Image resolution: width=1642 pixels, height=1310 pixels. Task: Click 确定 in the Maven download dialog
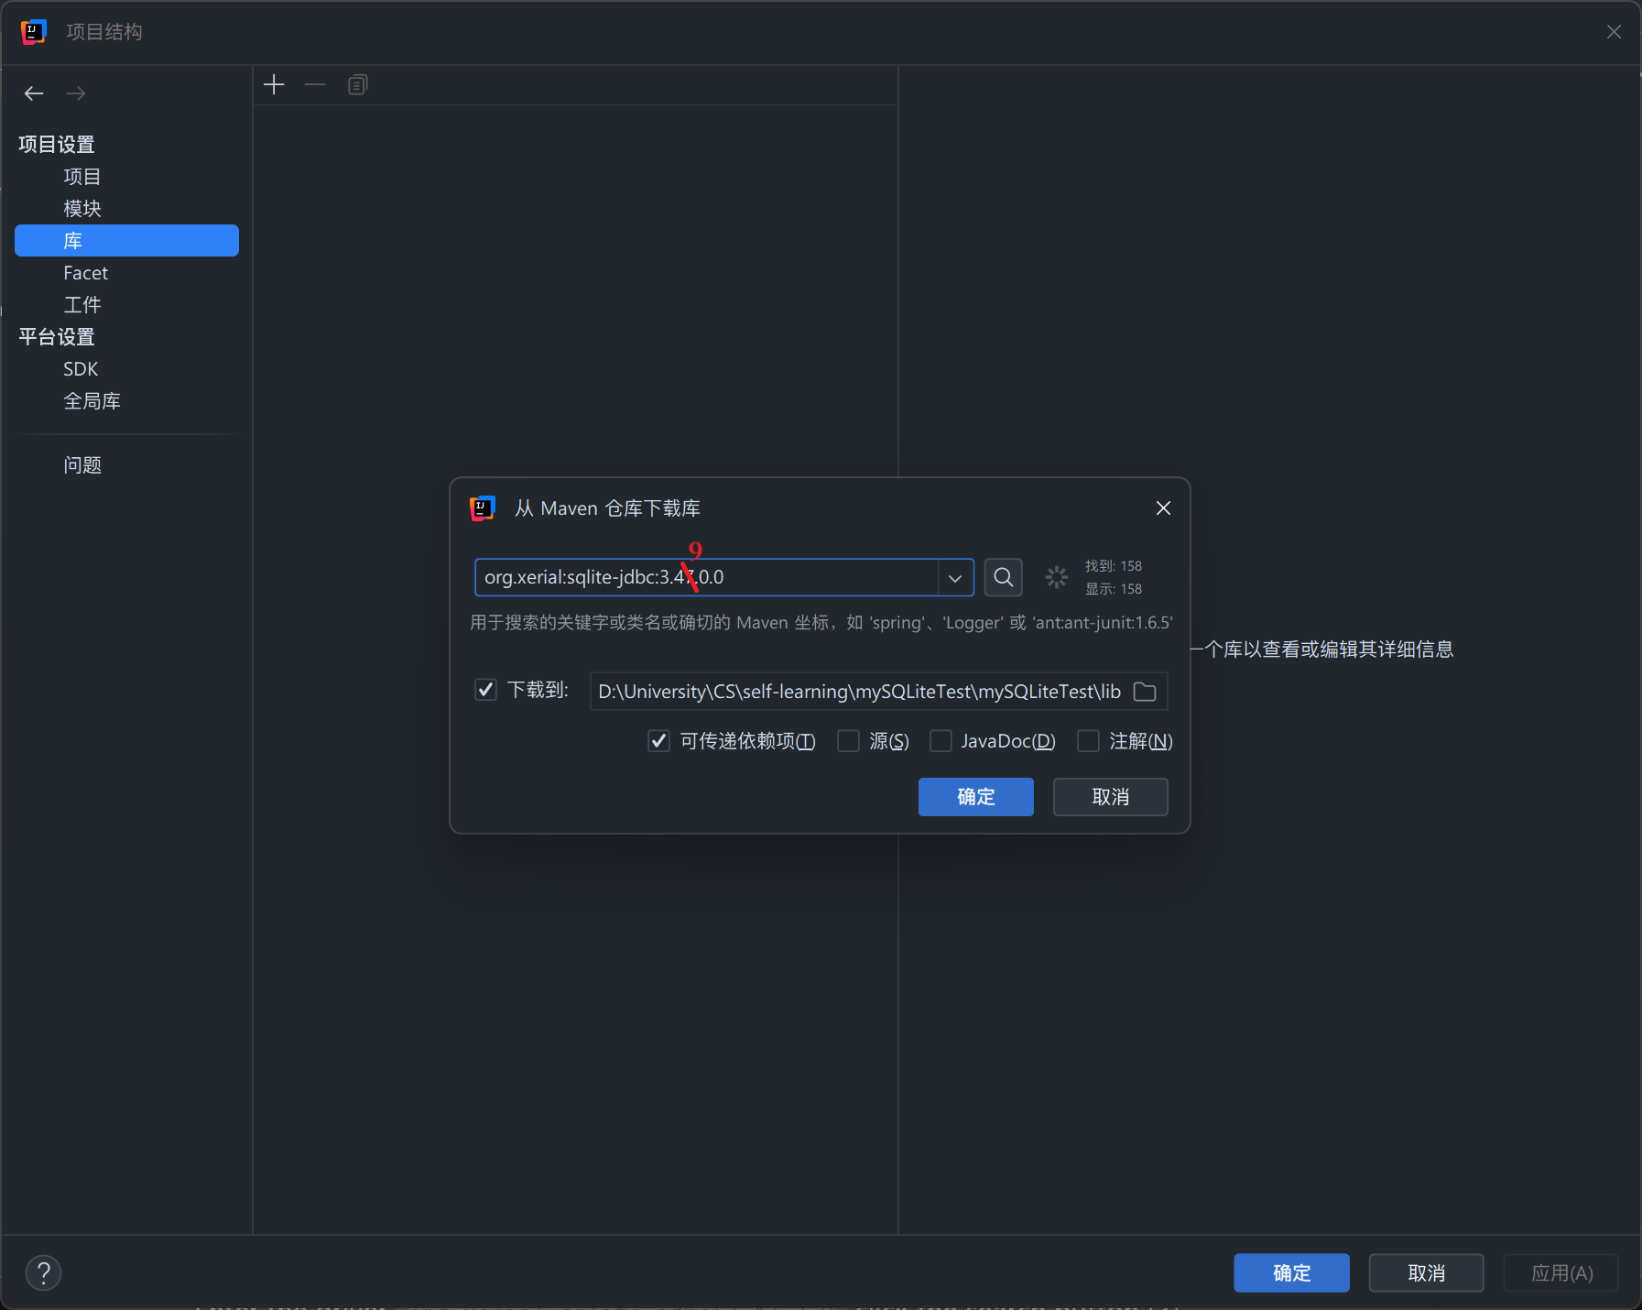point(975,797)
